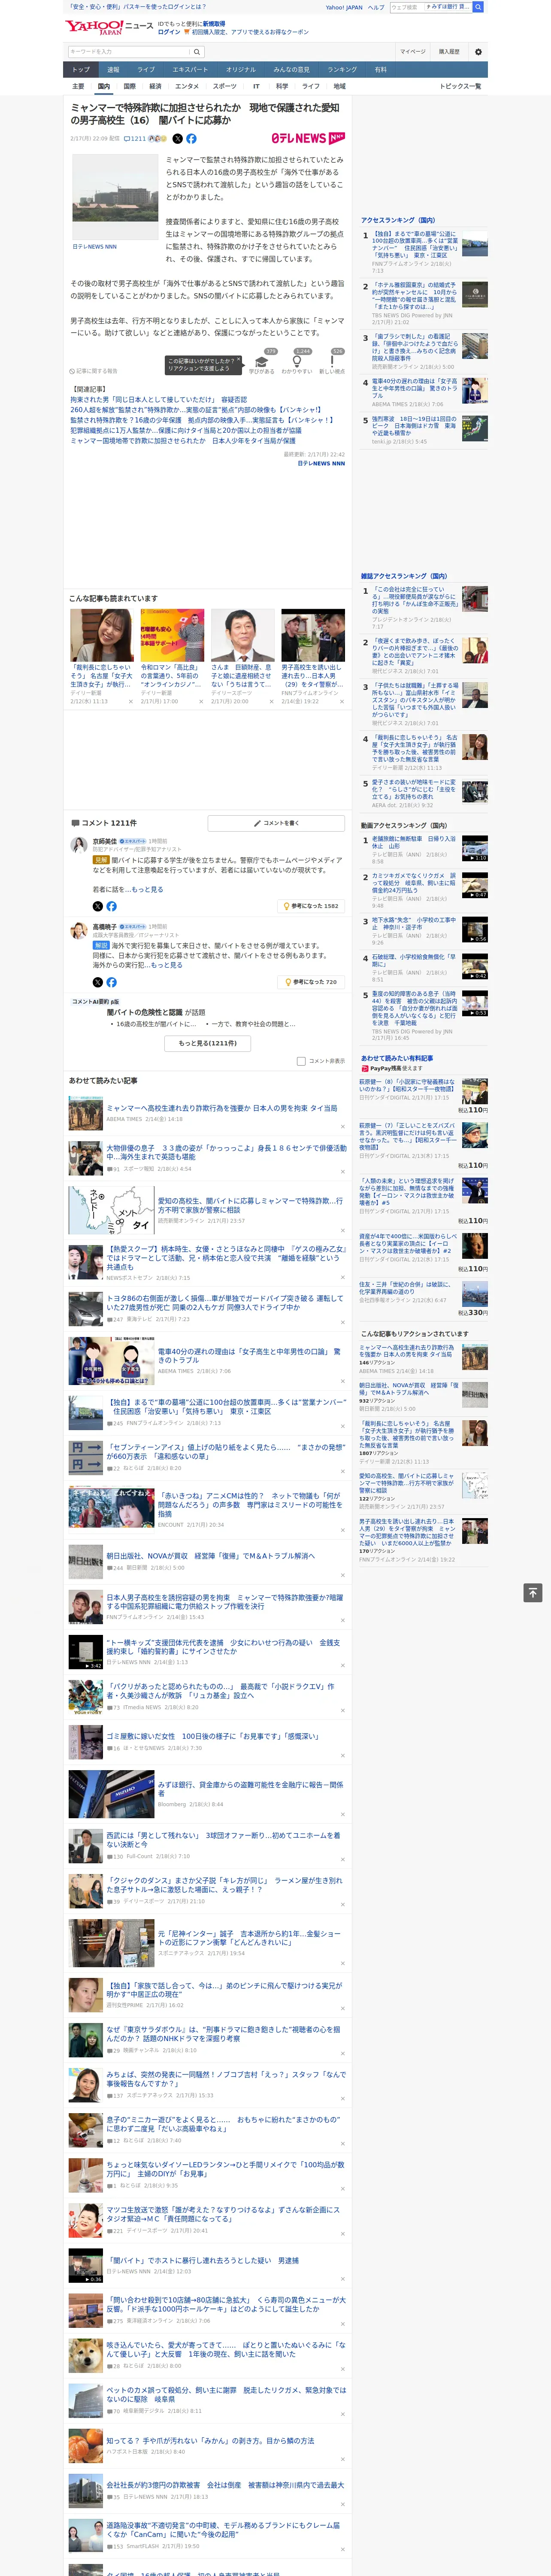Open 令和ロマン「高比良」recommended card thumbnail
This screenshot has height=2576, width=551.
click(x=172, y=635)
